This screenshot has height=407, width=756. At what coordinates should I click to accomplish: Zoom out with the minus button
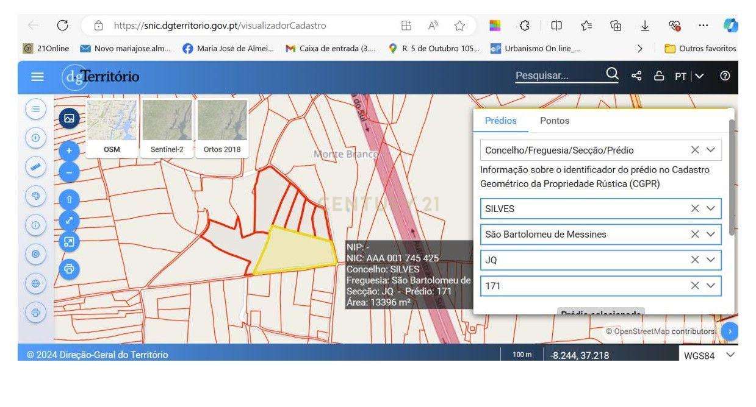pyautogui.click(x=69, y=173)
